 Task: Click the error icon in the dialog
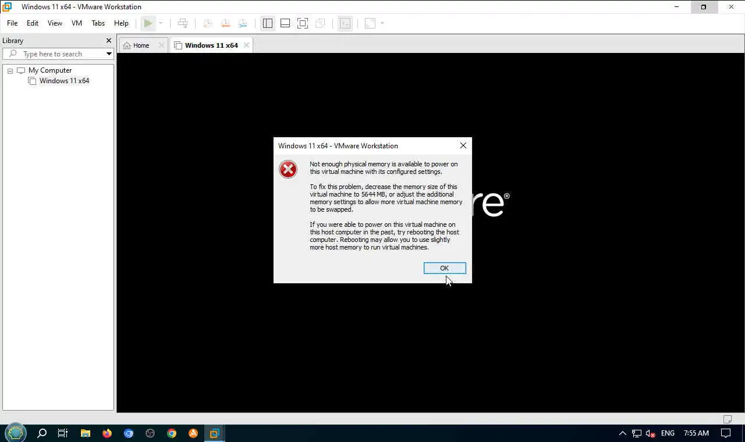coord(288,169)
